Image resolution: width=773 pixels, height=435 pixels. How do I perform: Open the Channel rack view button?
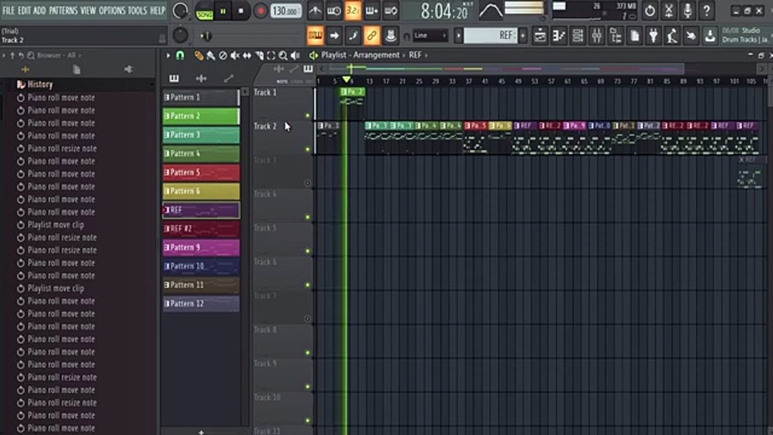[578, 36]
